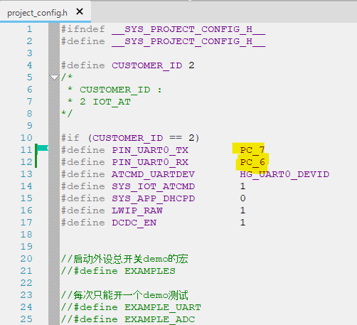Click the commented EXAMPLES define
Viewport: 357px width, 325px height.
(118, 271)
